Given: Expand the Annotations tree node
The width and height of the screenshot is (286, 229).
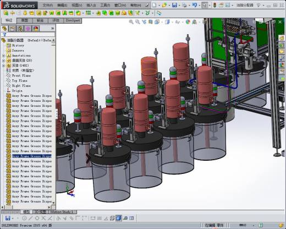Looking at the screenshot, I should coord(3,56).
